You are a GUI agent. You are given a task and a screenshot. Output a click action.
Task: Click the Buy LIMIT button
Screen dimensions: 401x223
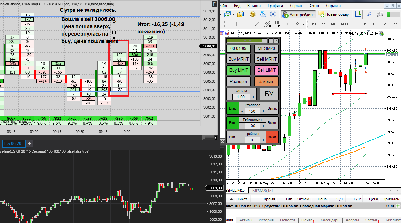tap(239, 70)
